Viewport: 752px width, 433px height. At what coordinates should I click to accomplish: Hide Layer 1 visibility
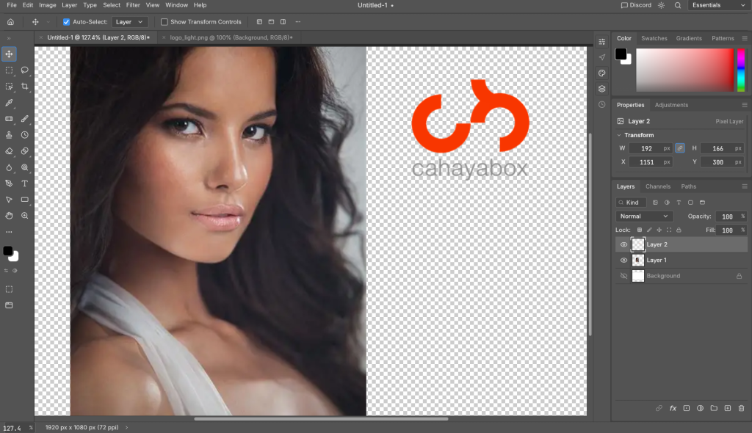pyautogui.click(x=623, y=261)
